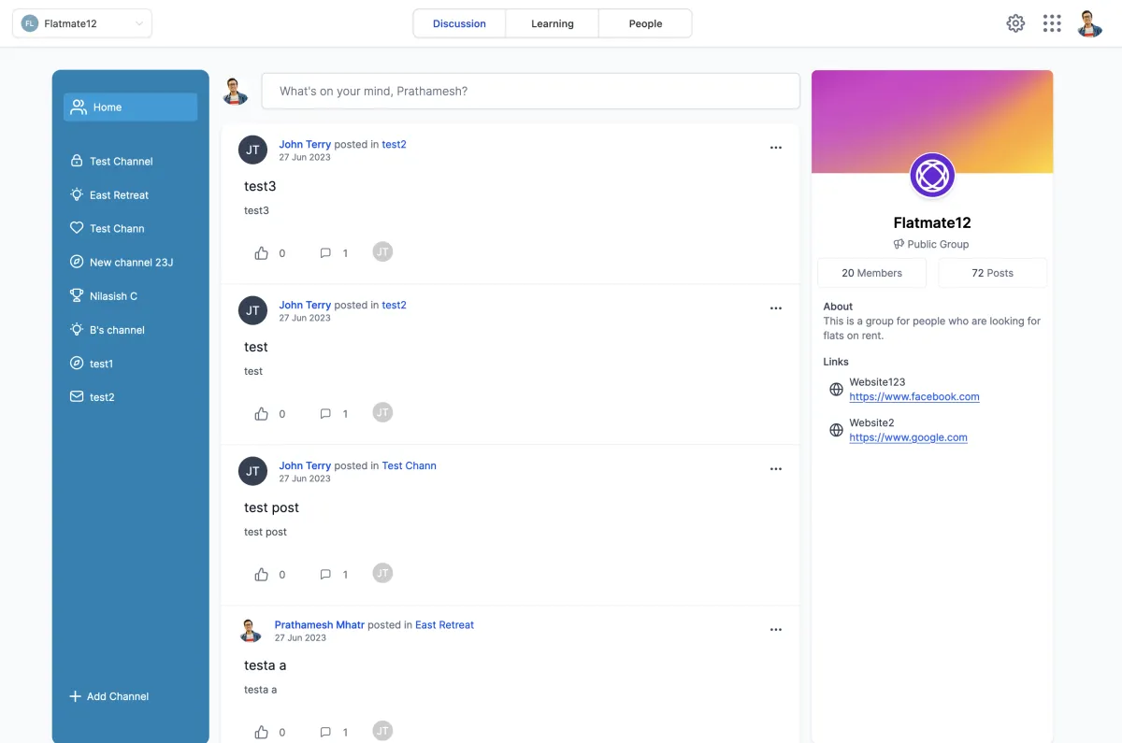Open three-dot menu on test3 post
1122x743 pixels.
776,148
